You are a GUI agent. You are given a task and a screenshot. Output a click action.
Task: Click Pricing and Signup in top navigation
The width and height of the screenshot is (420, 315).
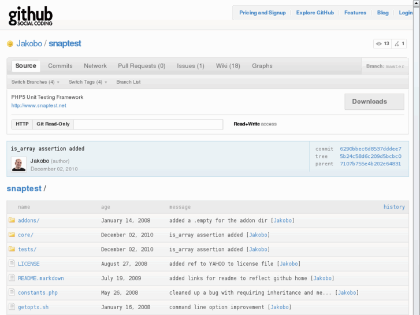click(x=262, y=13)
